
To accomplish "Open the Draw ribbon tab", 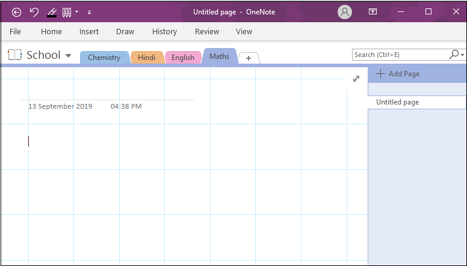I will 125,31.
